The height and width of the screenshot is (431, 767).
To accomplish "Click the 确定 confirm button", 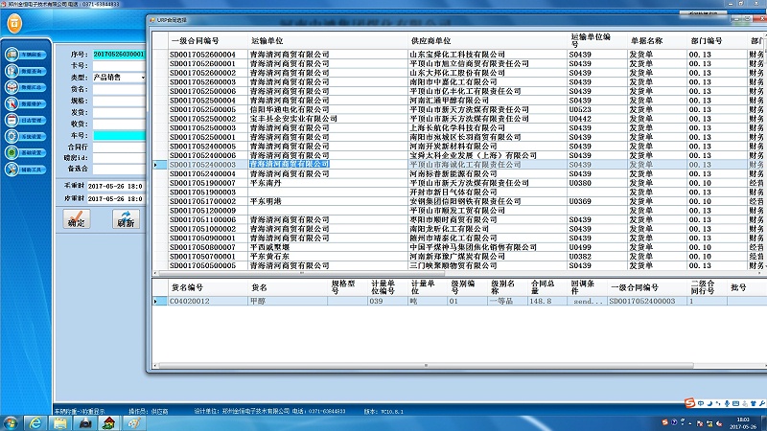I will pyautogui.click(x=75, y=218).
